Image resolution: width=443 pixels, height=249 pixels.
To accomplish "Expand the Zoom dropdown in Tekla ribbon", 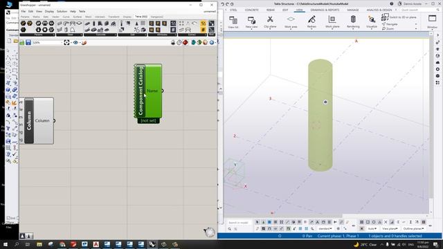I will (416, 29).
